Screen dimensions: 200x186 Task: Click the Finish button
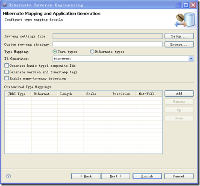[147, 176]
